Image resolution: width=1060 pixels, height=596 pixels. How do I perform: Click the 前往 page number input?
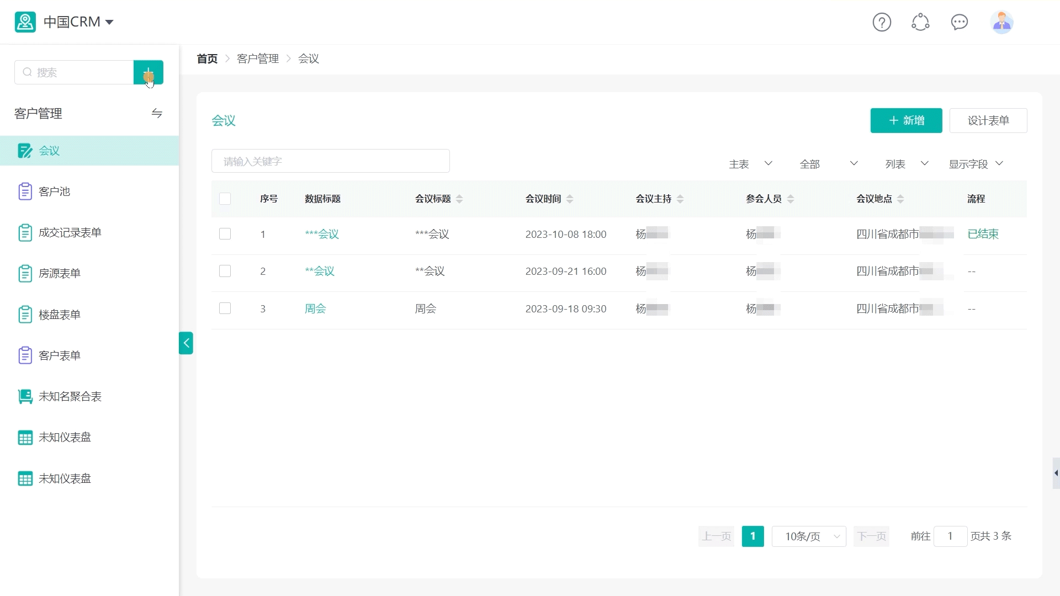tap(950, 536)
